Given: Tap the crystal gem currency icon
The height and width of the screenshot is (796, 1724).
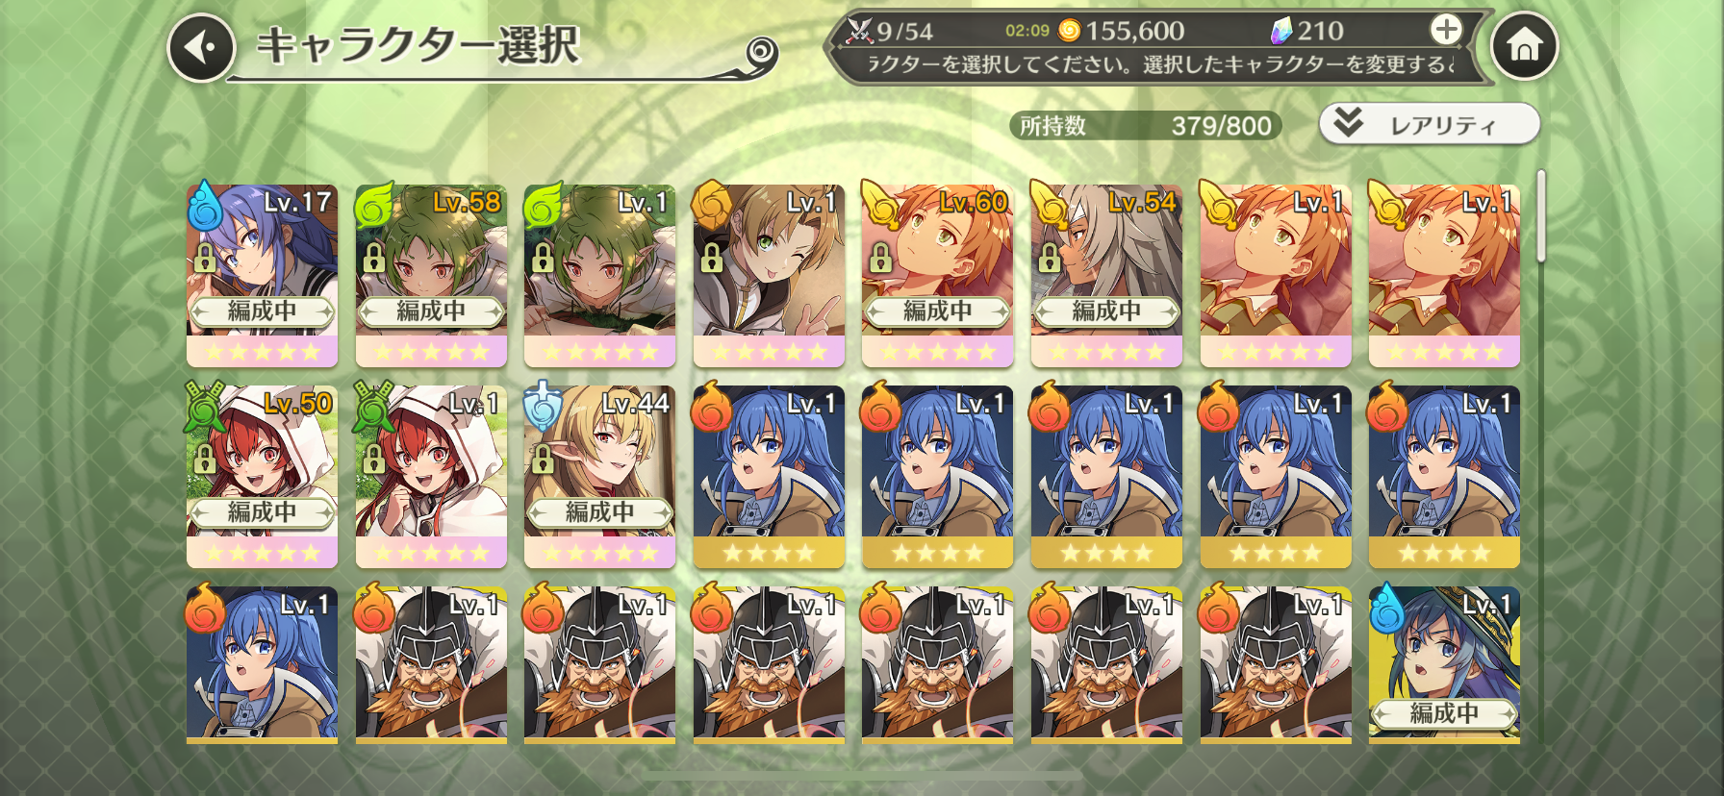Looking at the screenshot, I should pyautogui.click(x=1281, y=31).
